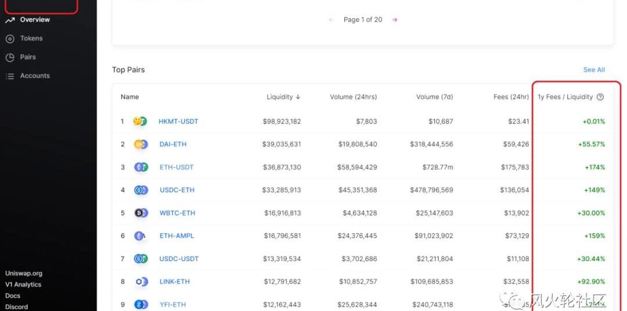This screenshot has height=311, width=627.
Task: Click the ETH-AMPL pair token icon
Action: (140, 236)
